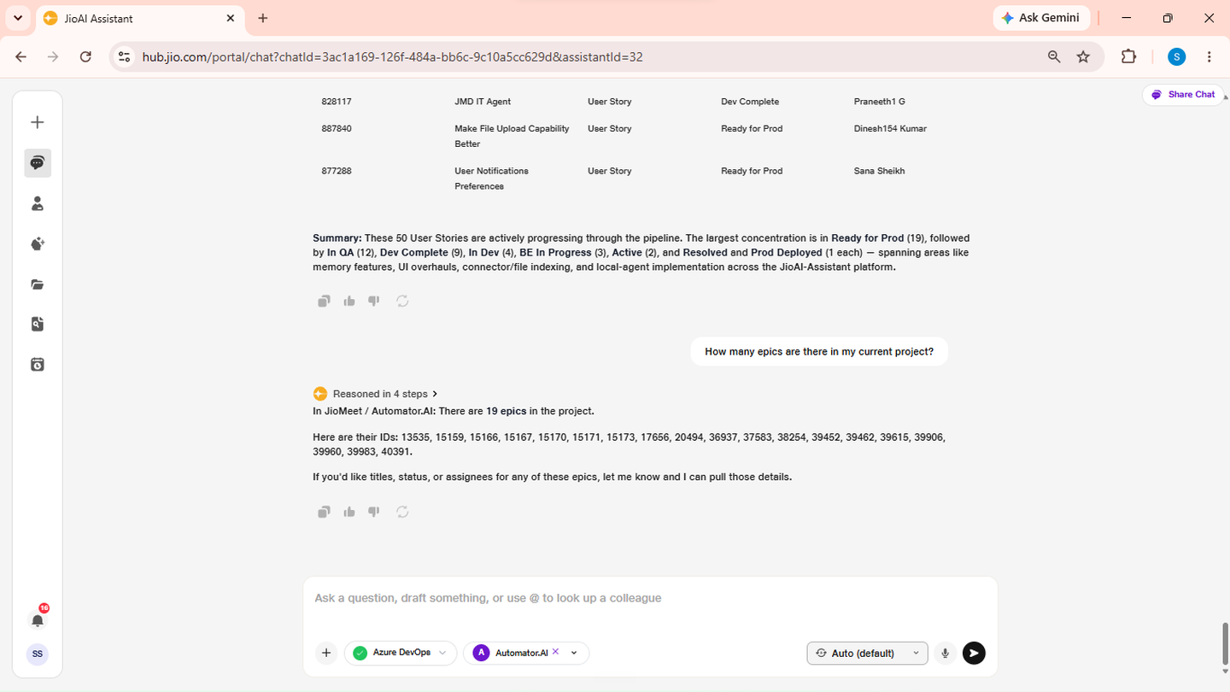This screenshot has width=1230, height=692.
Task: Open the chats icon in the sidebar
Action: [x=38, y=163]
